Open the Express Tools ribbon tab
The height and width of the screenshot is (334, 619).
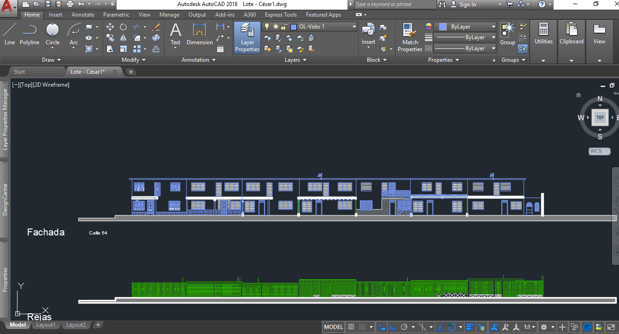[281, 15]
